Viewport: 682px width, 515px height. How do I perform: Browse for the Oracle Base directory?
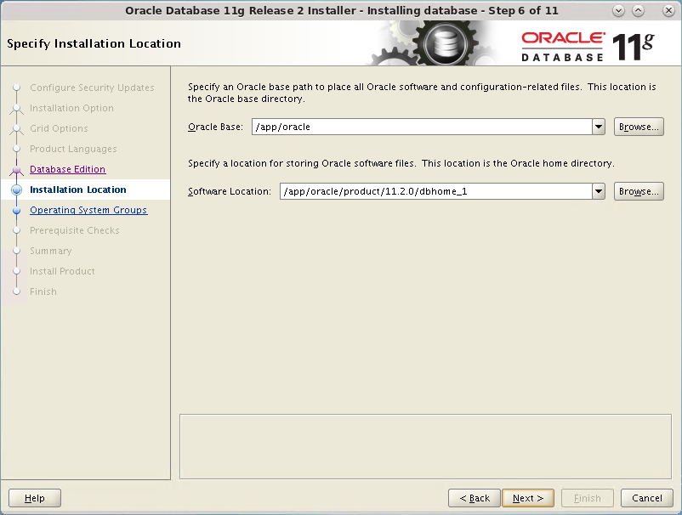pos(639,127)
